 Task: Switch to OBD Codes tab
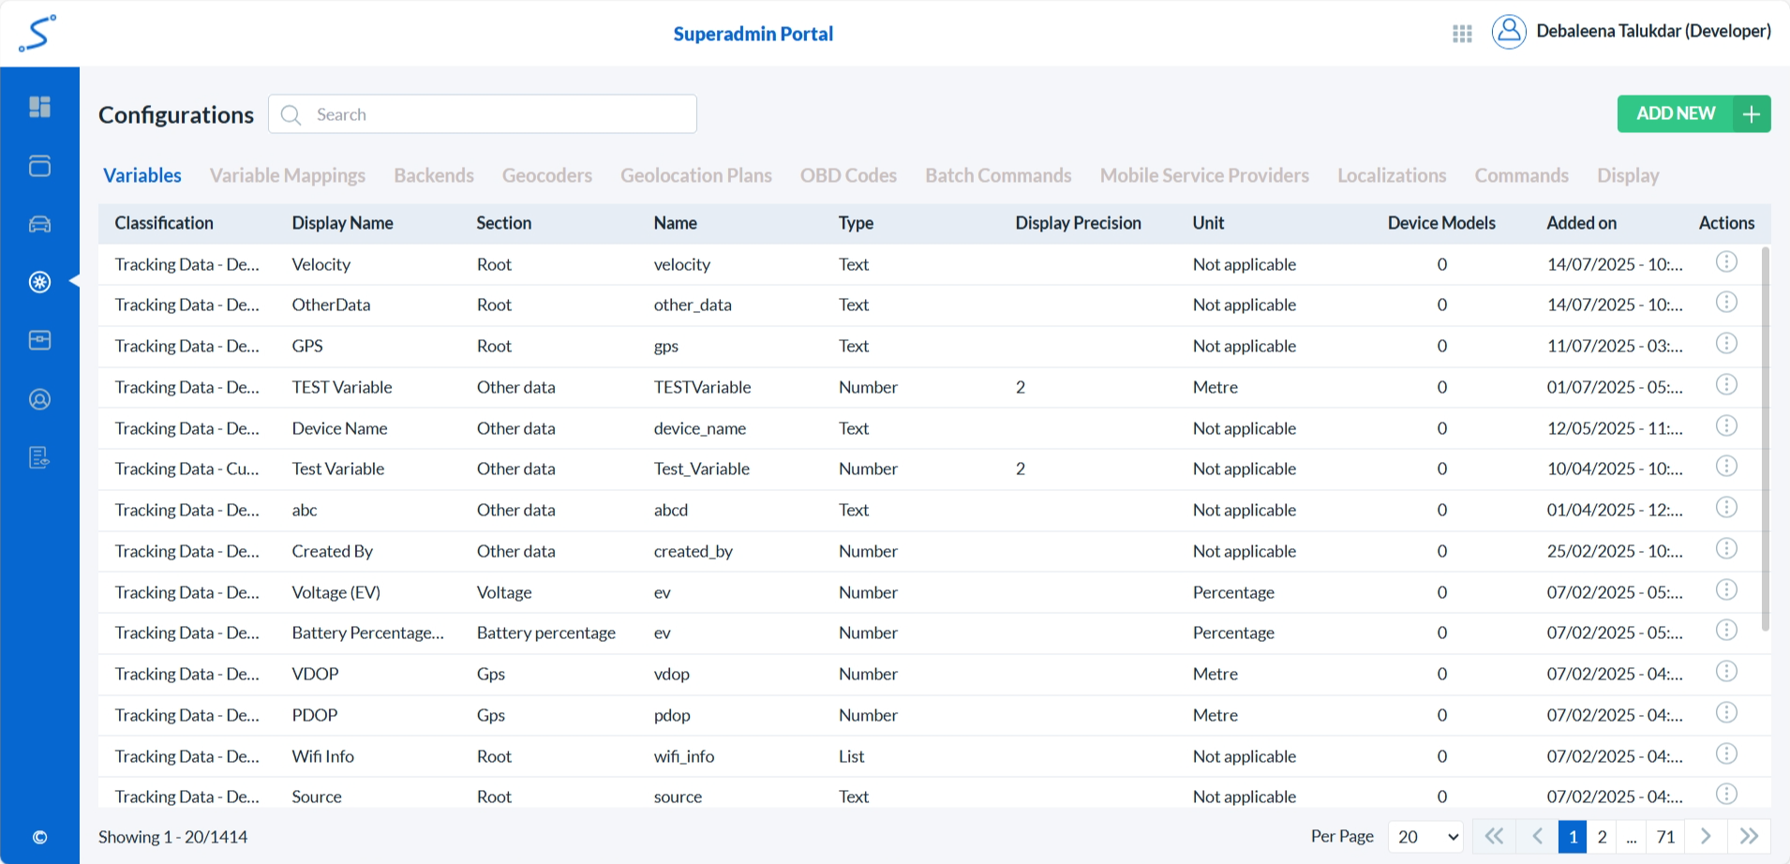click(x=848, y=176)
